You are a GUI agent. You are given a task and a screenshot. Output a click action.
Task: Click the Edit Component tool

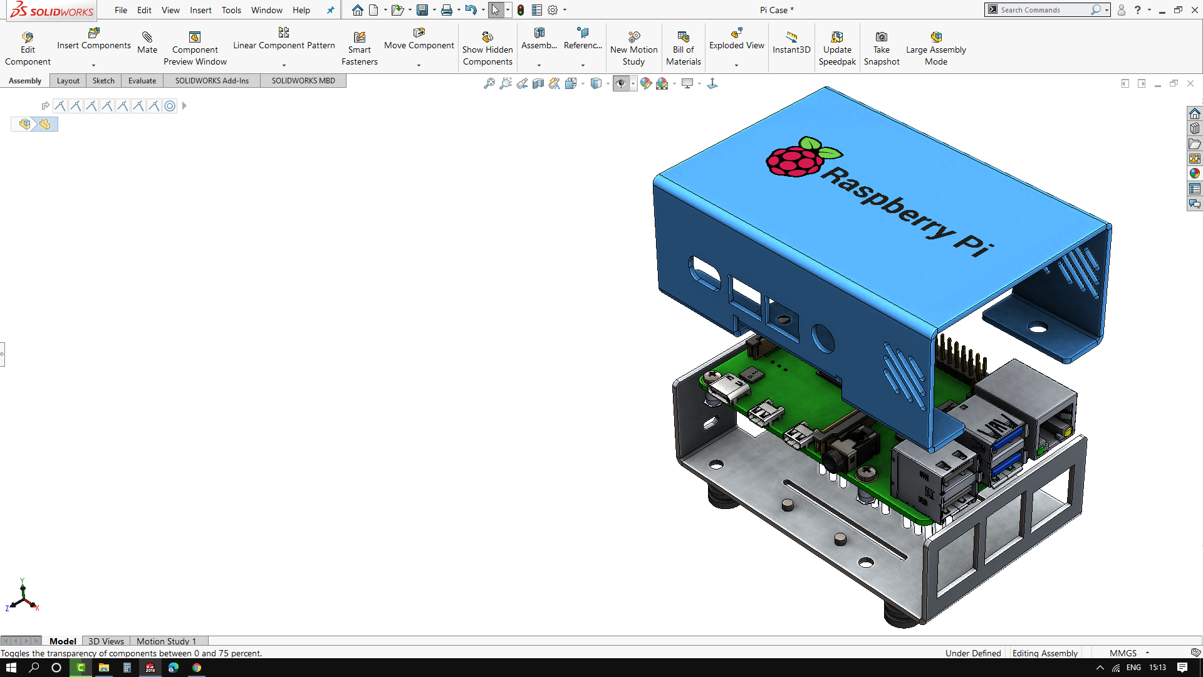pos(28,48)
